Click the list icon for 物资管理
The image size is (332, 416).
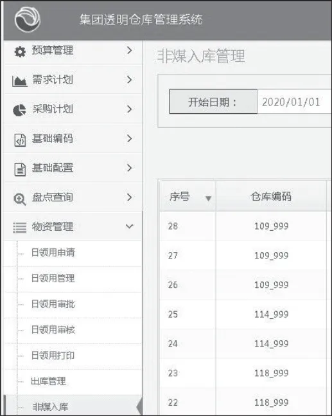[20, 228]
